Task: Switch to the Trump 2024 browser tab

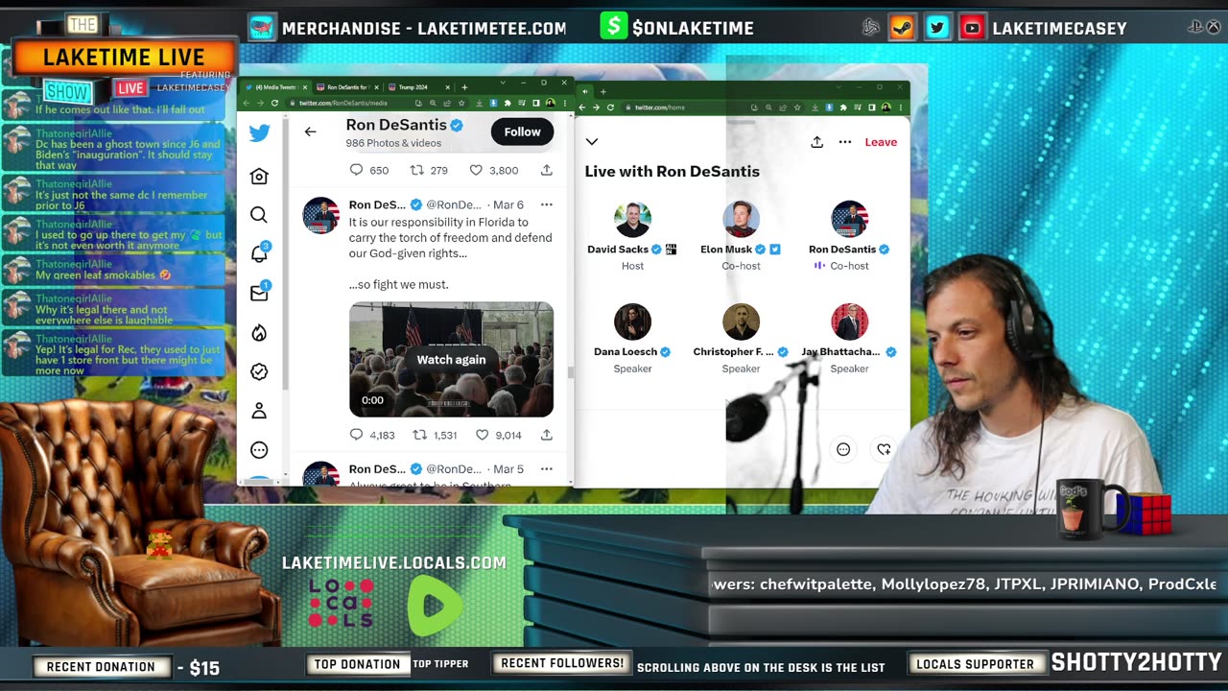Action: 419,87
